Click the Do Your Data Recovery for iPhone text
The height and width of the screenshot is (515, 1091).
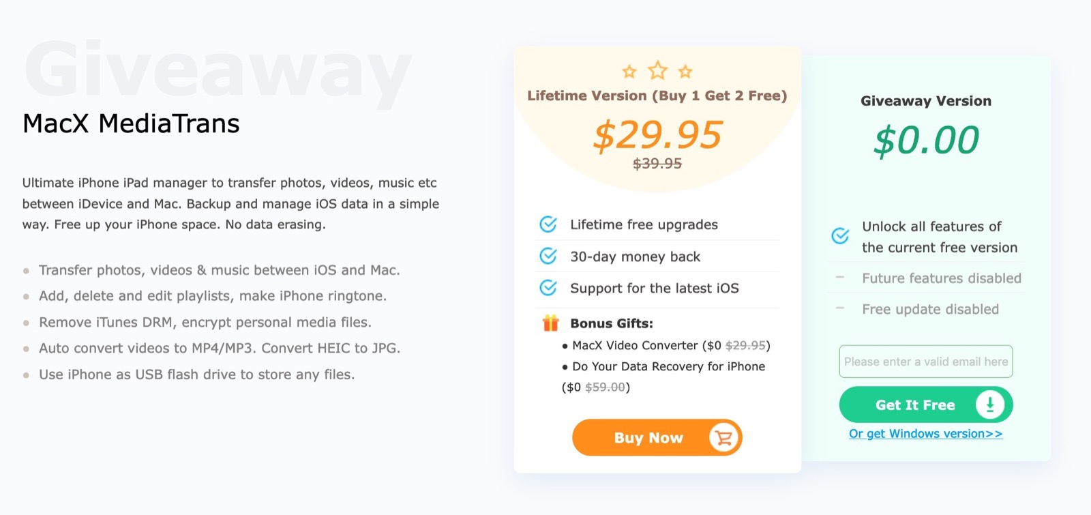[668, 366]
